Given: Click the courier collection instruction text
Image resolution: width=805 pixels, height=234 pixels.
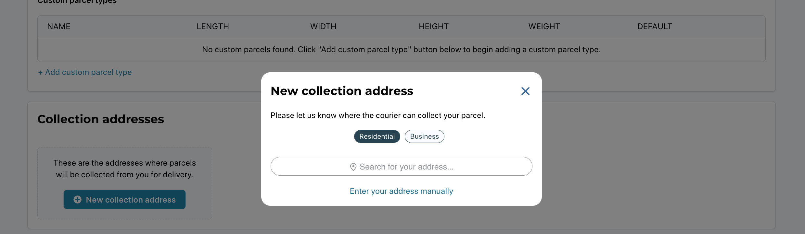Looking at the screenshot, I should [x=378, y=115].
